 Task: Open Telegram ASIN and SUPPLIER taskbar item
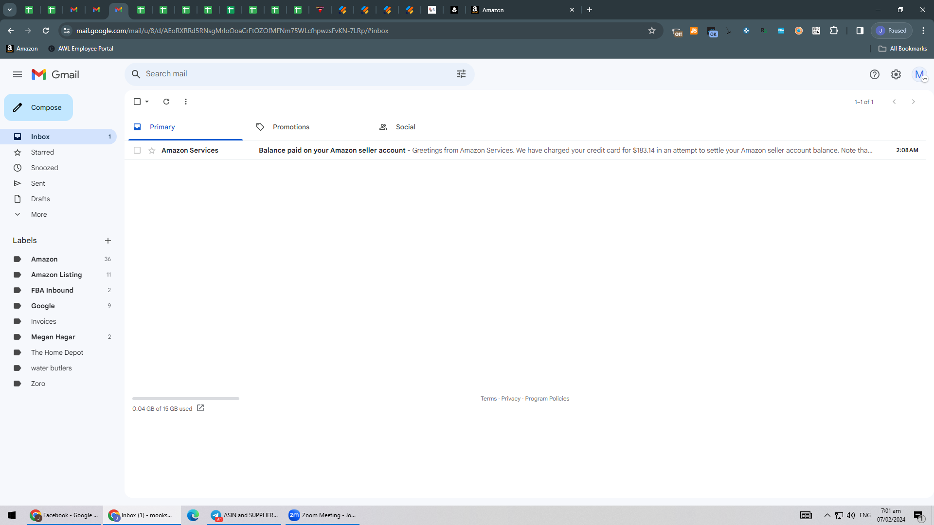click(244, 515)
